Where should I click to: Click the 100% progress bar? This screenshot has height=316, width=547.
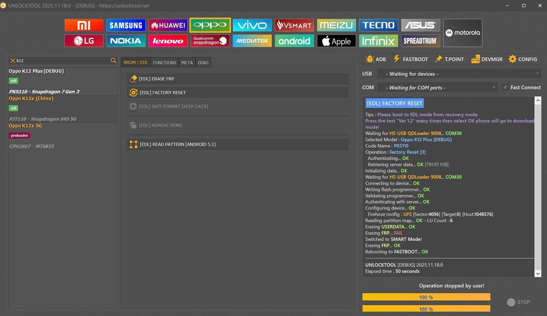pos(426,297)
